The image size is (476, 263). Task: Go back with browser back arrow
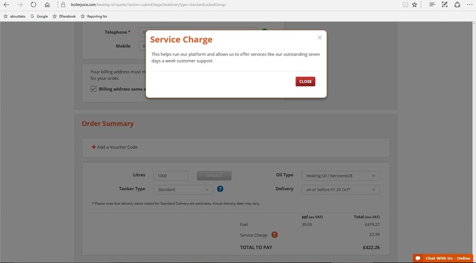point(6,5)
